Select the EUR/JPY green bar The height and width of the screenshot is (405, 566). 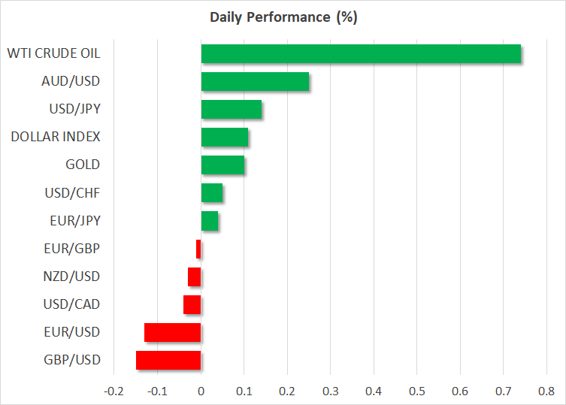coord(209,221)
